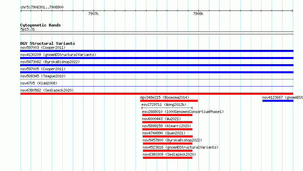The image size is (303, 171).
Task: Select the nsv4130209 gnomADStructuralVariants label
Action: (58, 55)
